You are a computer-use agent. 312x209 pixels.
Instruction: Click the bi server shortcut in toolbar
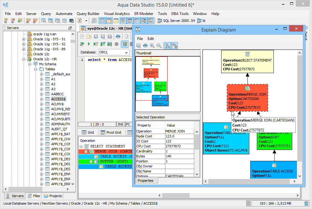pos(201,21)
